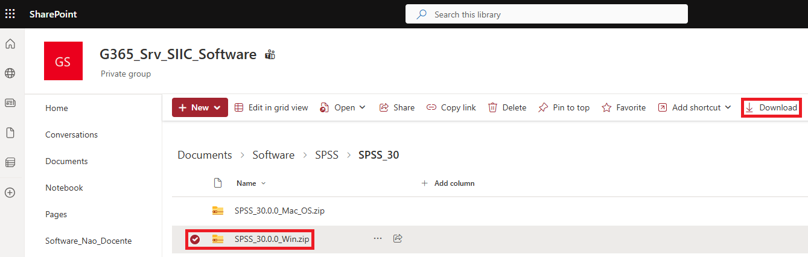Open more actions ellipsis for SPSS_30.0.0_Win.zip
808x257 pixels.
click(x=378, y=239)
